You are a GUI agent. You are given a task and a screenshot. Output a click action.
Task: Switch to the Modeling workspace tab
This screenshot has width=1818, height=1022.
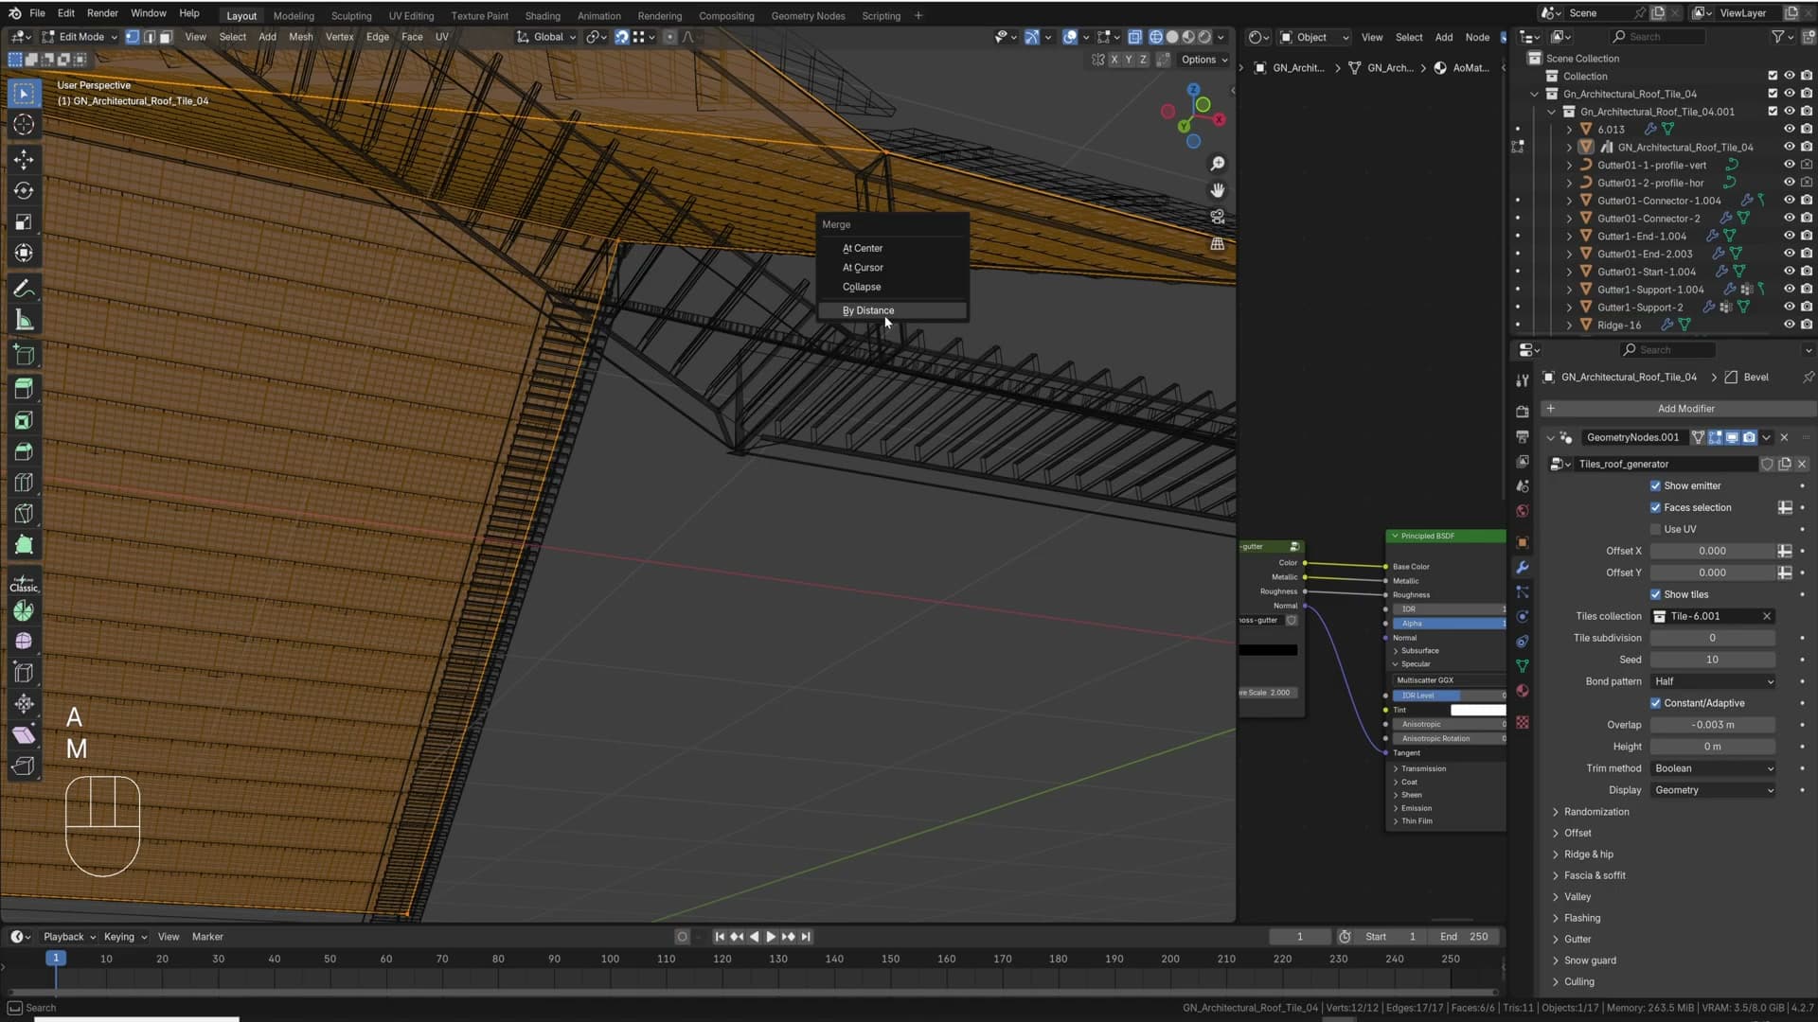tap(294, 16)
